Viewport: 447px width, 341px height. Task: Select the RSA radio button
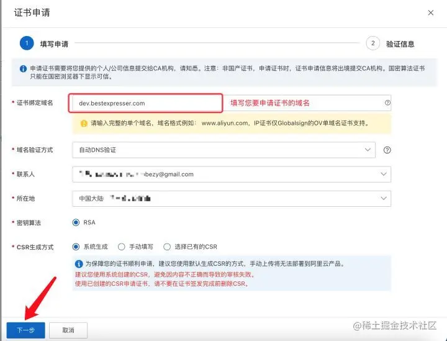(76, 222)
